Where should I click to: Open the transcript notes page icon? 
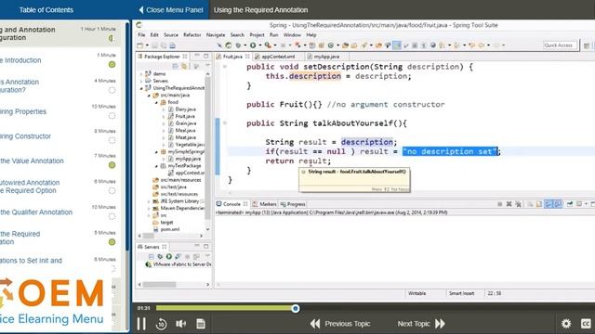(x=201, y=324)
